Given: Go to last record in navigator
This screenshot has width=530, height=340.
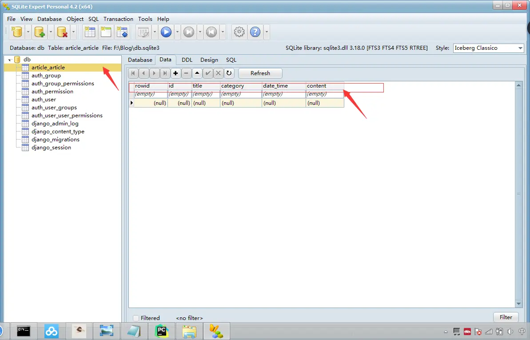Looking at the screenshot, I should 165,73.
